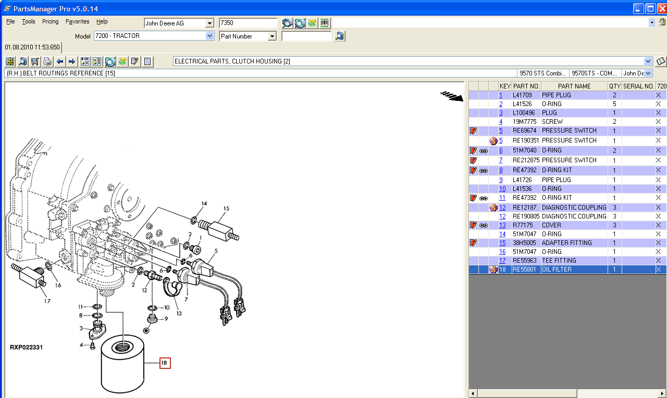Viewport: 667px width, 398px height.
Task: Click book icon right of section dropdown
Action: 660,61
